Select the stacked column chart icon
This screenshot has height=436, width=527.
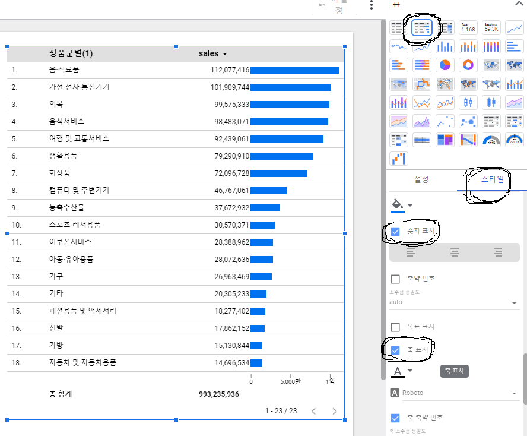468,46
